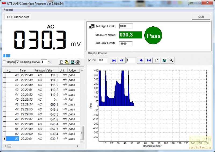Jump to last graph record
The image size is (215, 152).
point(149,61)
